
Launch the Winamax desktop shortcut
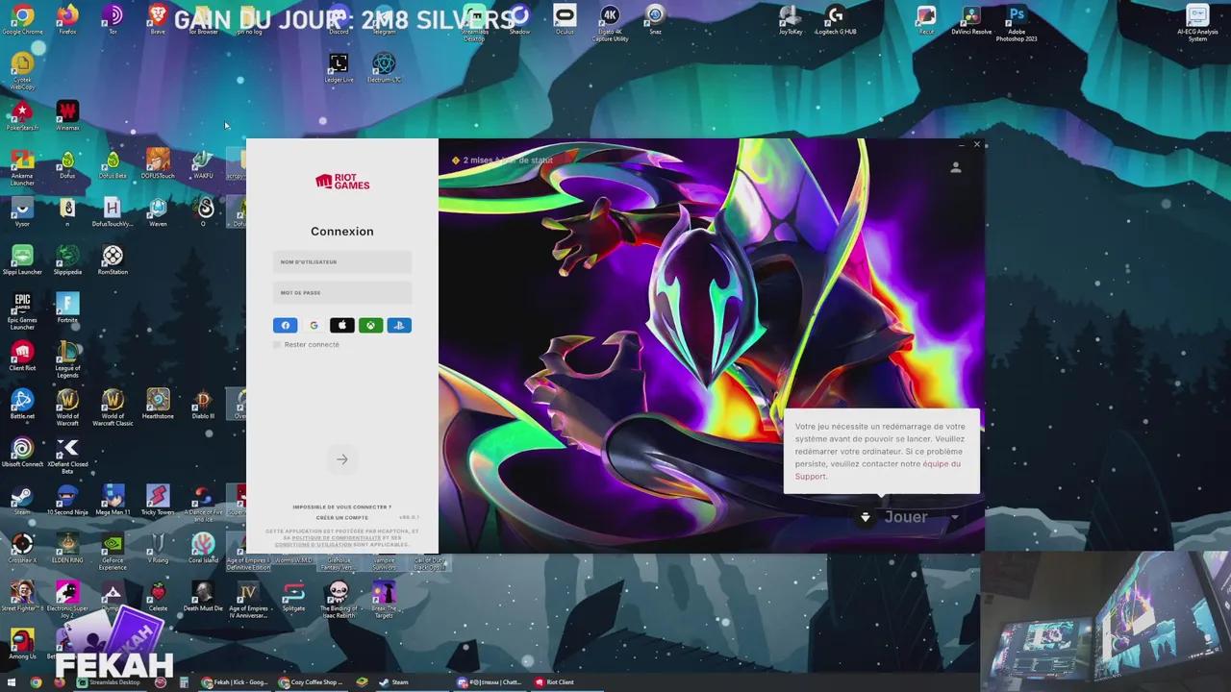point(67,115)
